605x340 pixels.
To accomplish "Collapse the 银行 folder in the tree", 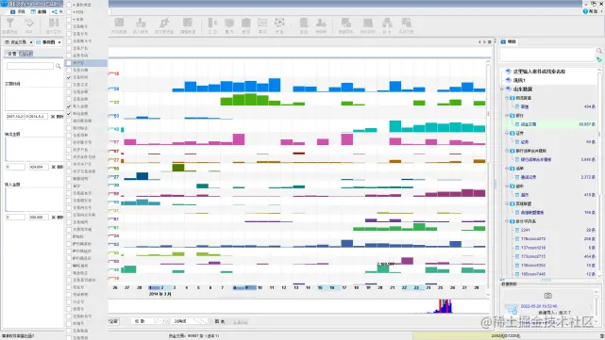I will click(507, 116).
